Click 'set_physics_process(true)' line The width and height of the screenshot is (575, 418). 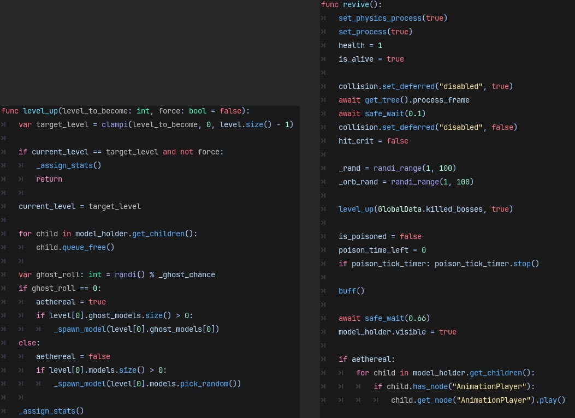click(393, 18)
